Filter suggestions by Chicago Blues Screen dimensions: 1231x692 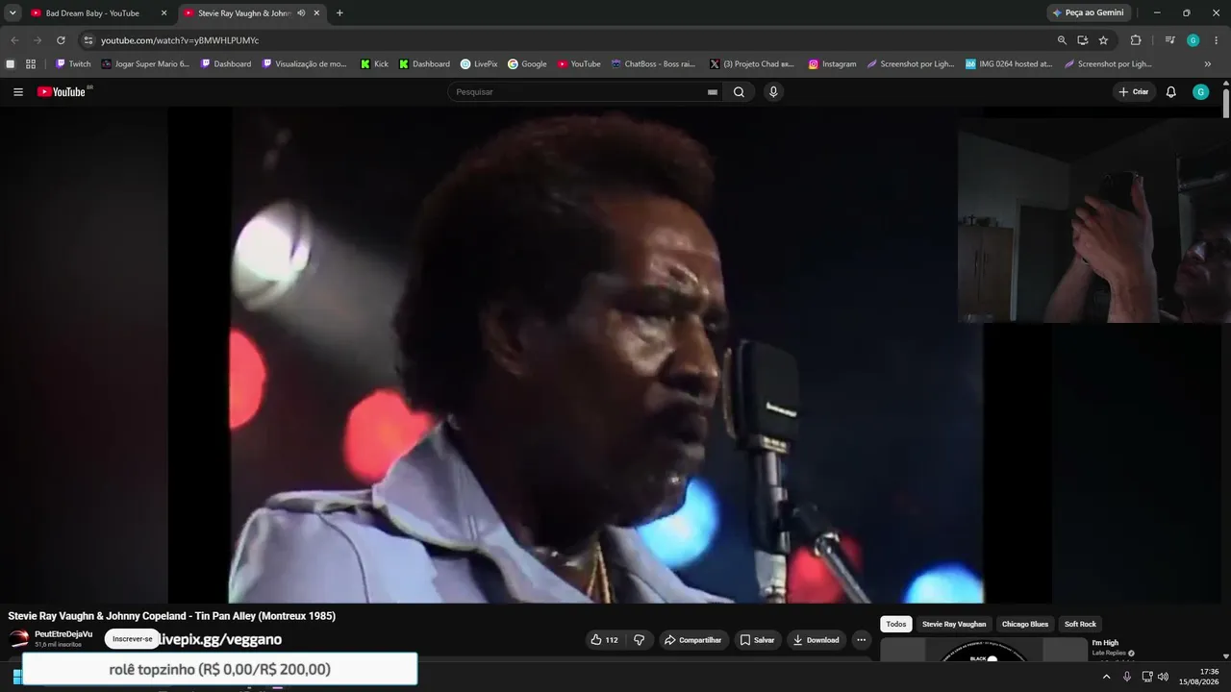[x=1025, y=625]
